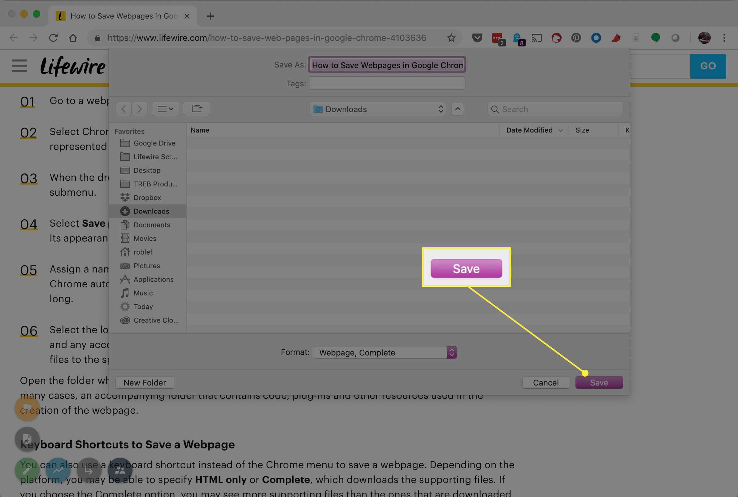This screenshot has width=738, height=497.
Task: Click the red bird extension icon
Action: tap(616, 38)
